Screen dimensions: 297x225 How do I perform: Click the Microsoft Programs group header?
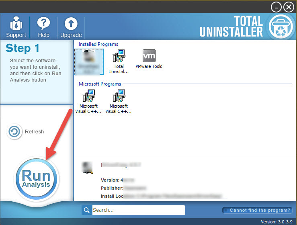pyautogui.click(x=100, y=84)
